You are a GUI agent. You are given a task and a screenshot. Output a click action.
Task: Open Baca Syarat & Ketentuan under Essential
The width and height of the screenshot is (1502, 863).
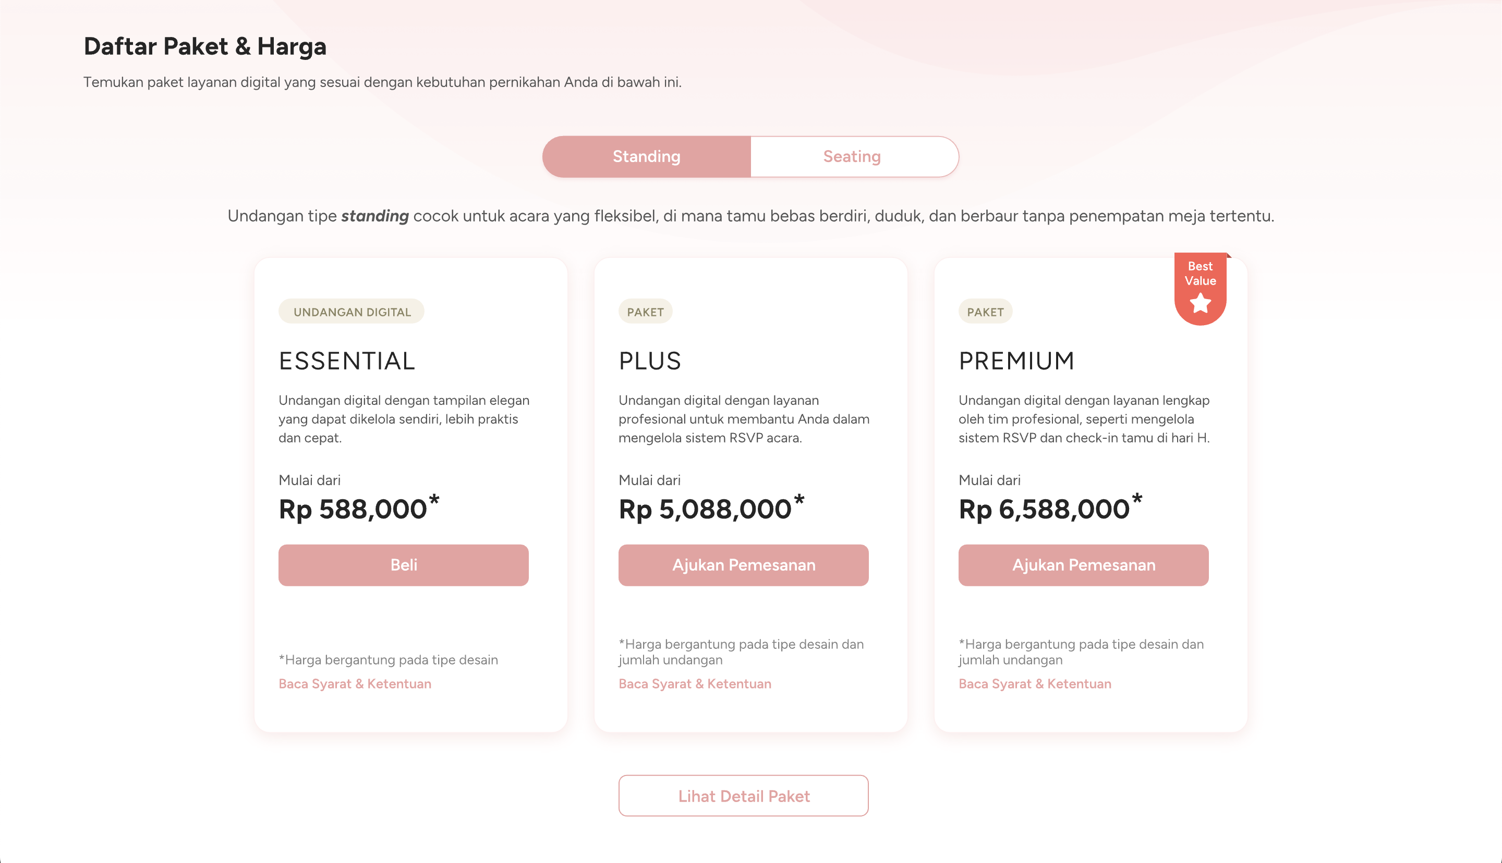point(355,683)
